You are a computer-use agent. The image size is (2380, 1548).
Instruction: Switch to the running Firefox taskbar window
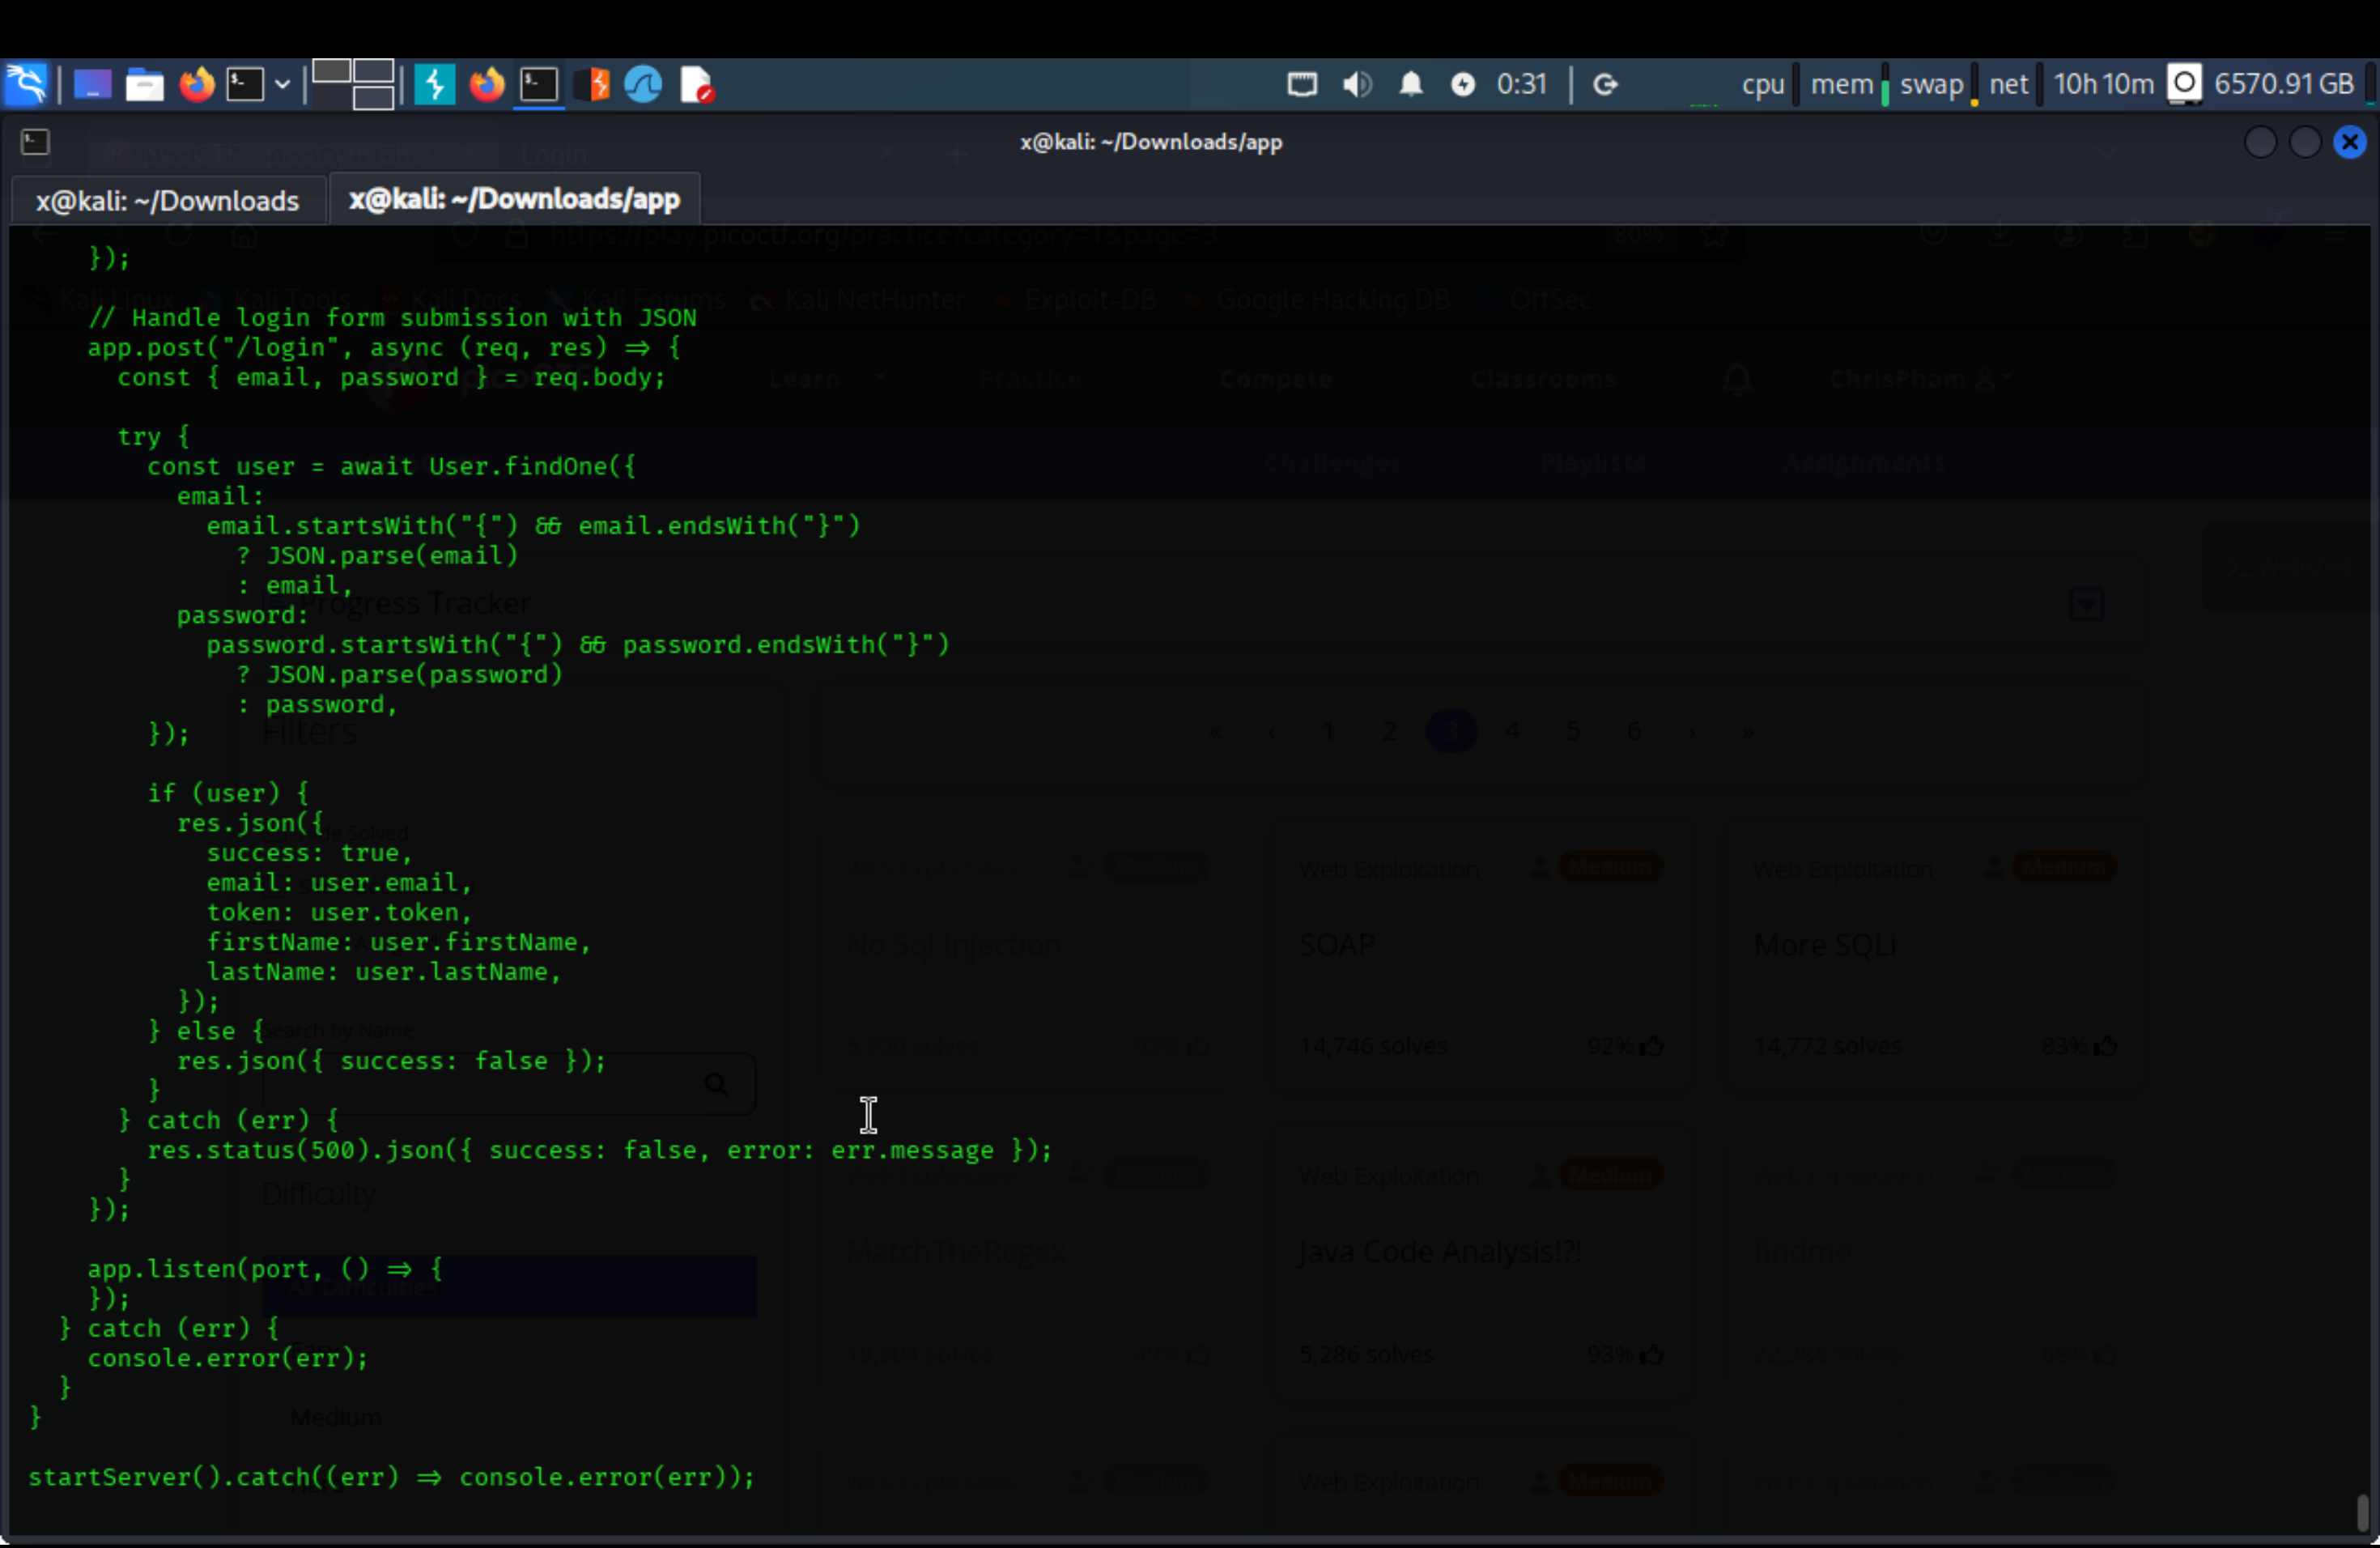(487, 85)
